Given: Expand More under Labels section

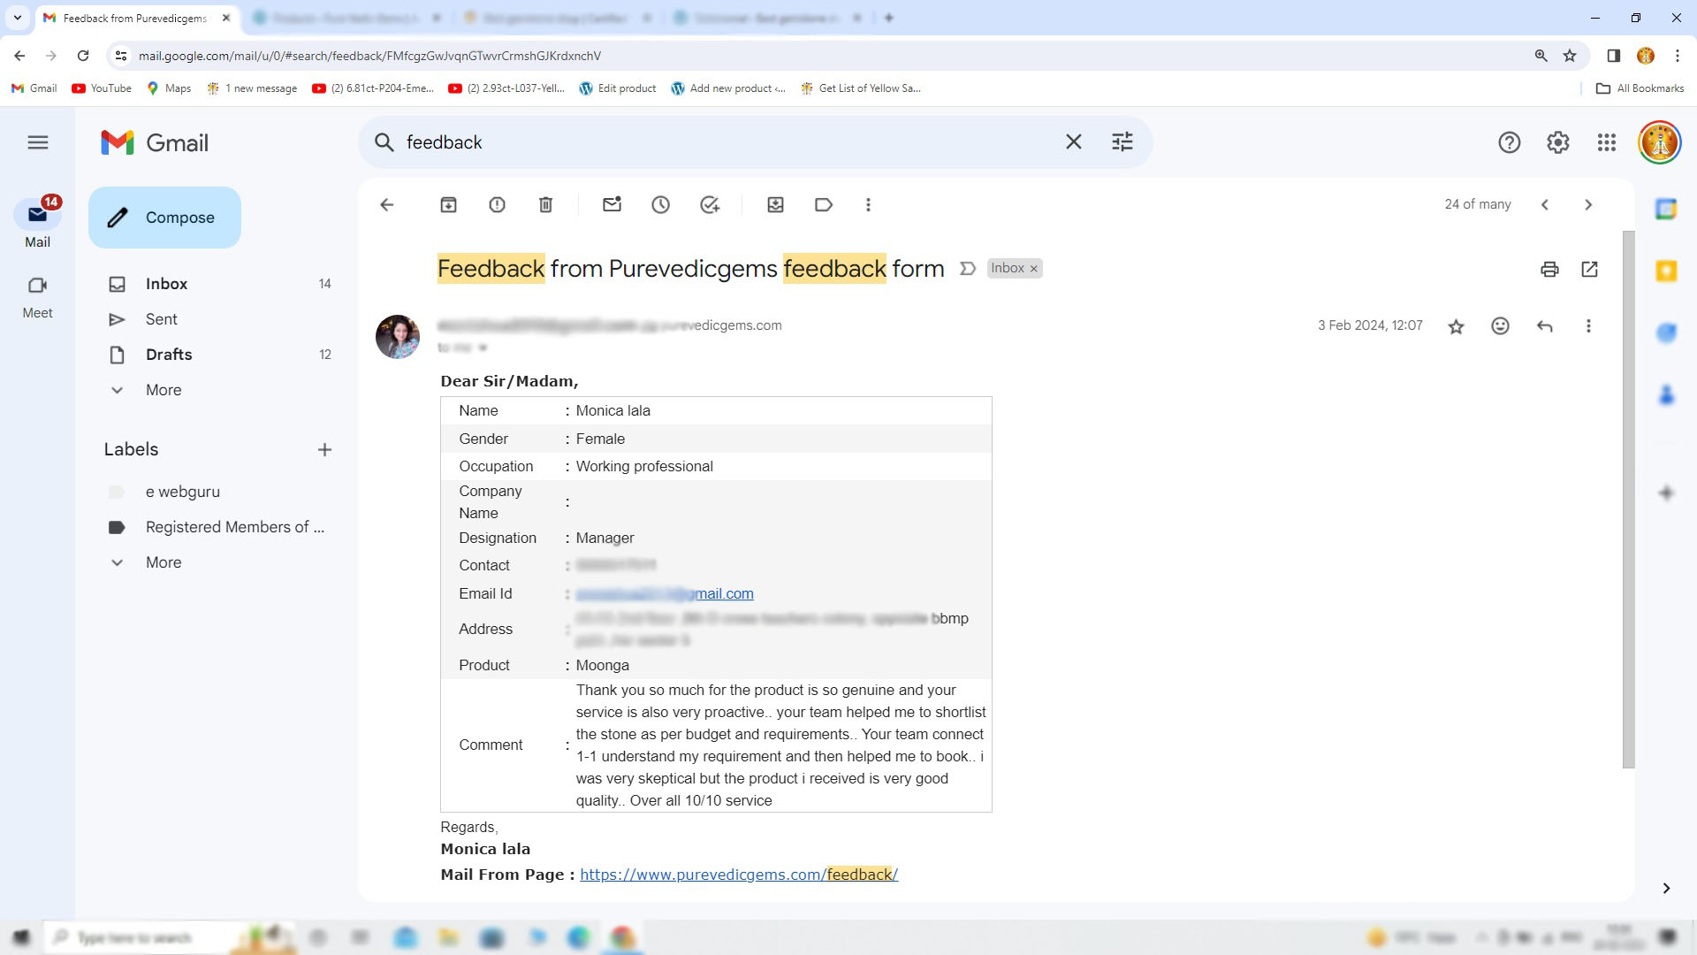Looking at the screenshot, I should (x=164, y=562).
